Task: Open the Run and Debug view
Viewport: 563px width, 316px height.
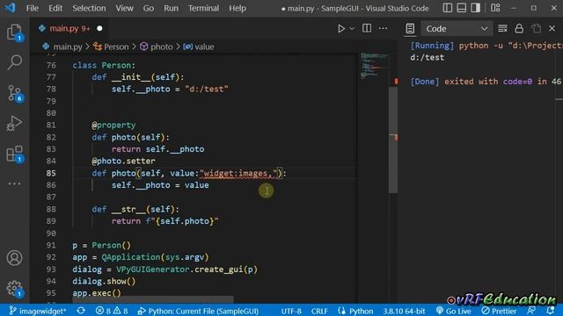Action: coord(14,123)
